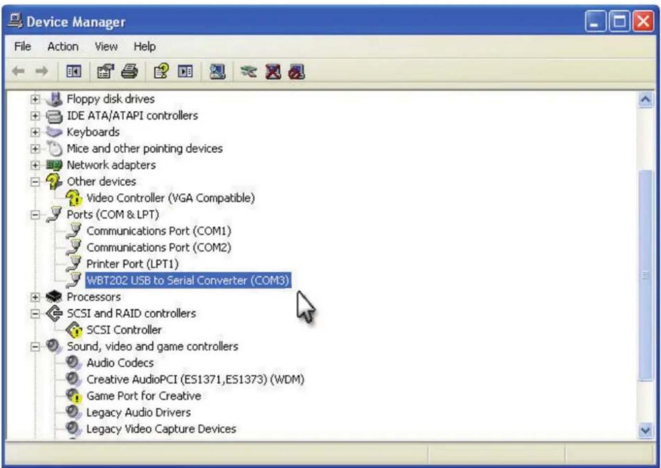Image resolution: width=661 pixels, height=468 pixels.
Task: Minimize the Device Manager window
Action: coord(594,22)
